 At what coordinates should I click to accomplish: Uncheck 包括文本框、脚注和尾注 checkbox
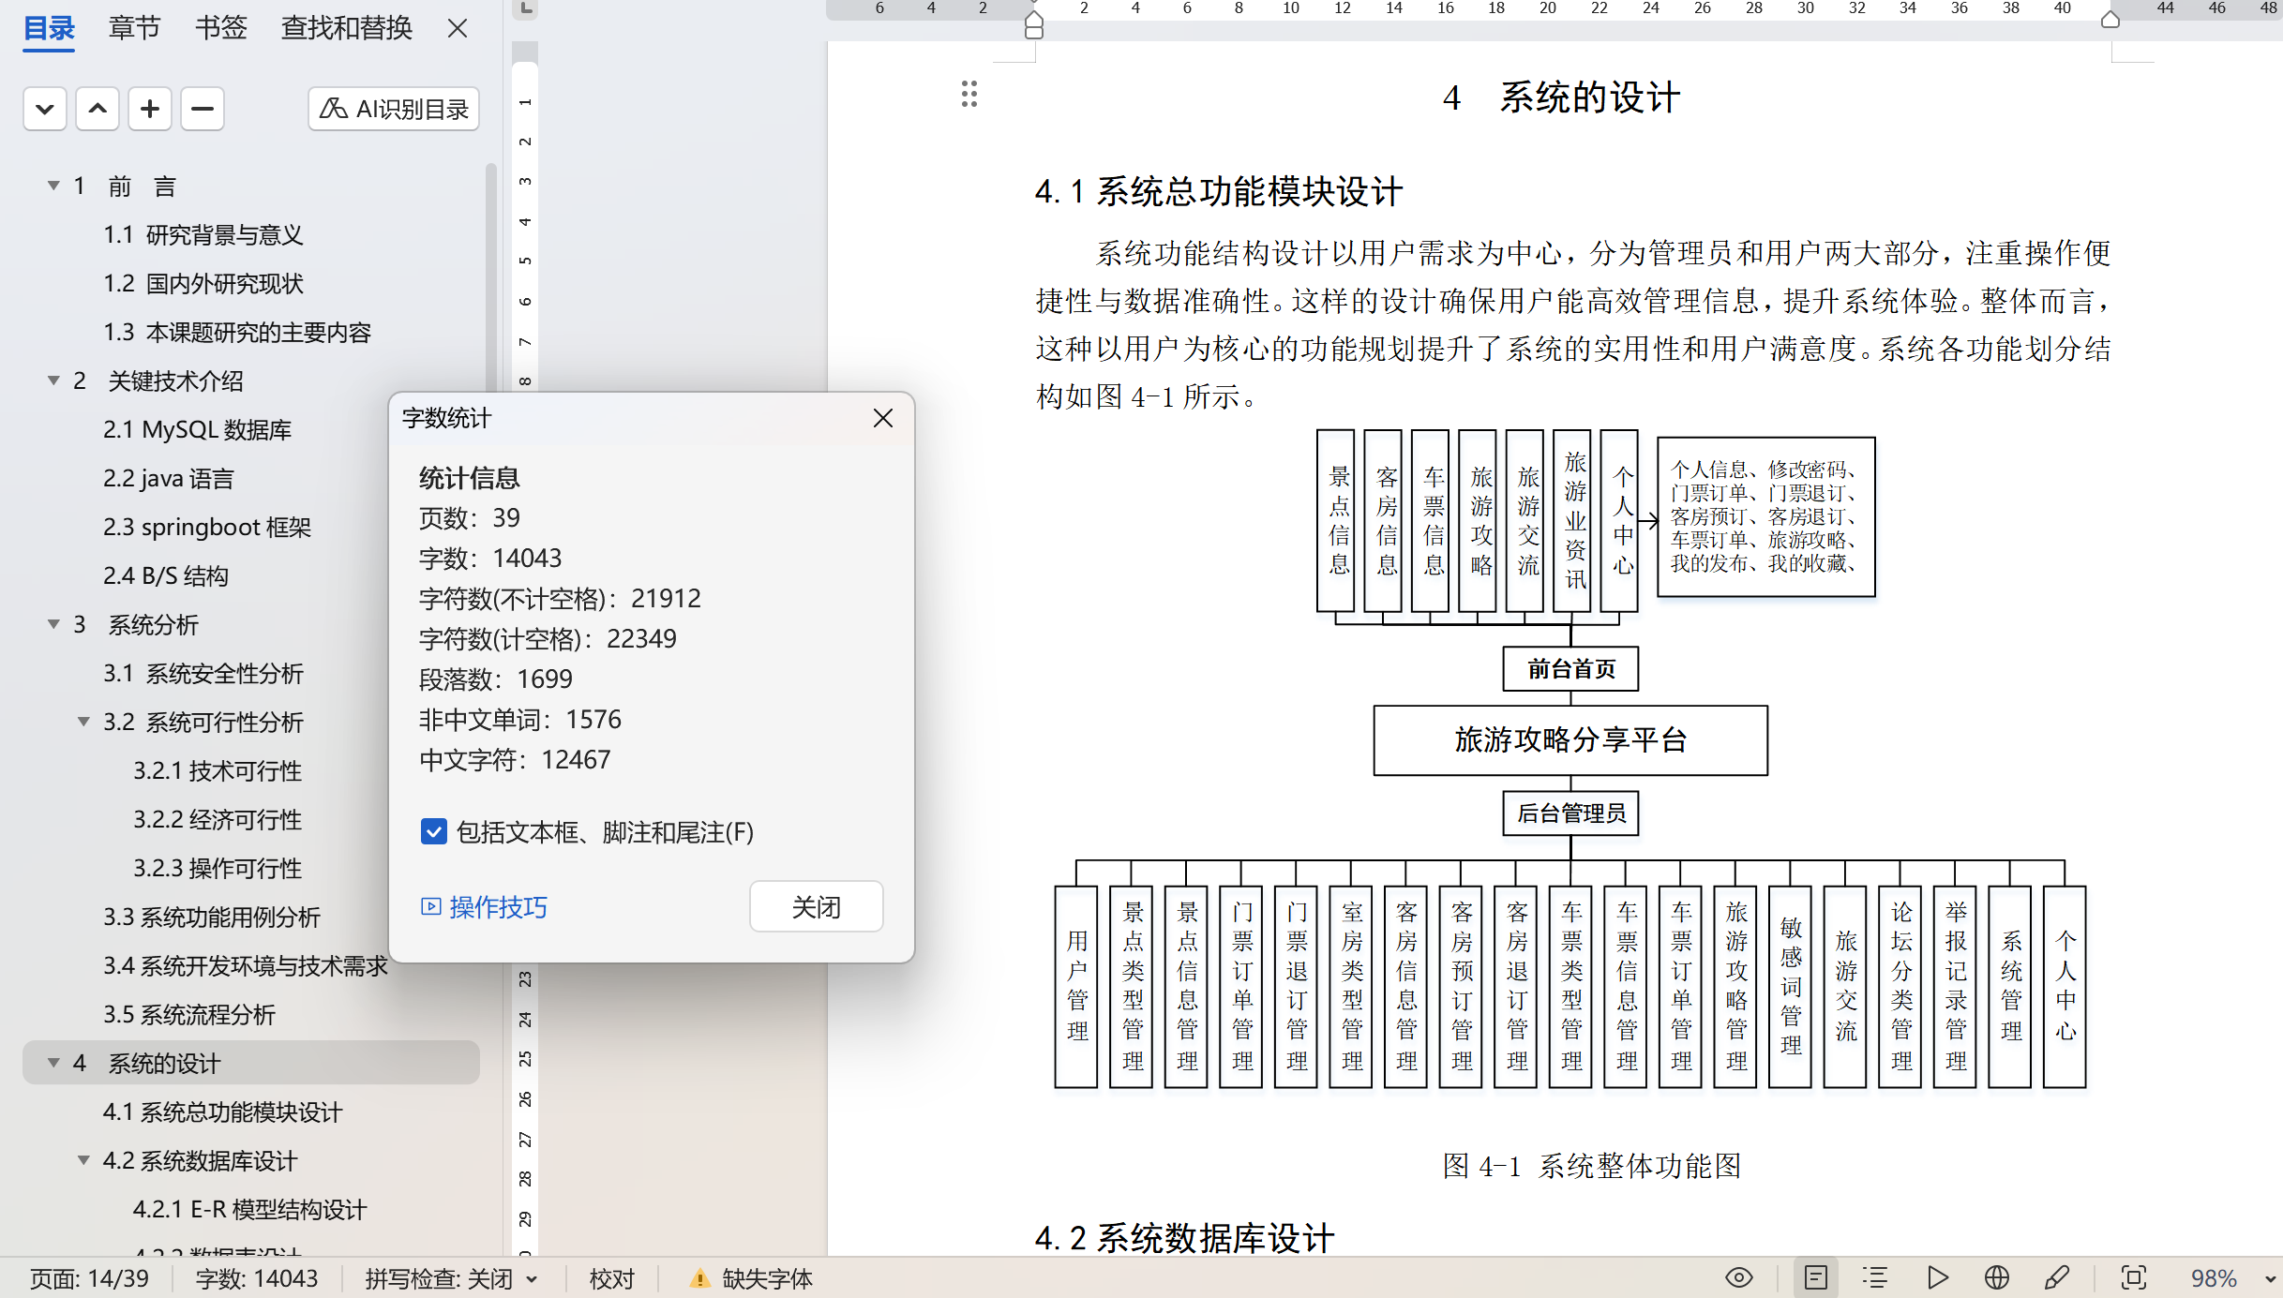(x=433, y=831)
